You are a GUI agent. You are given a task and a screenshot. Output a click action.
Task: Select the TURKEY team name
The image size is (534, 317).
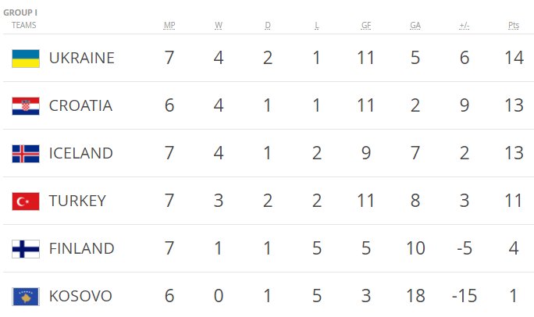pyautogui.click(x=77, y=201)
